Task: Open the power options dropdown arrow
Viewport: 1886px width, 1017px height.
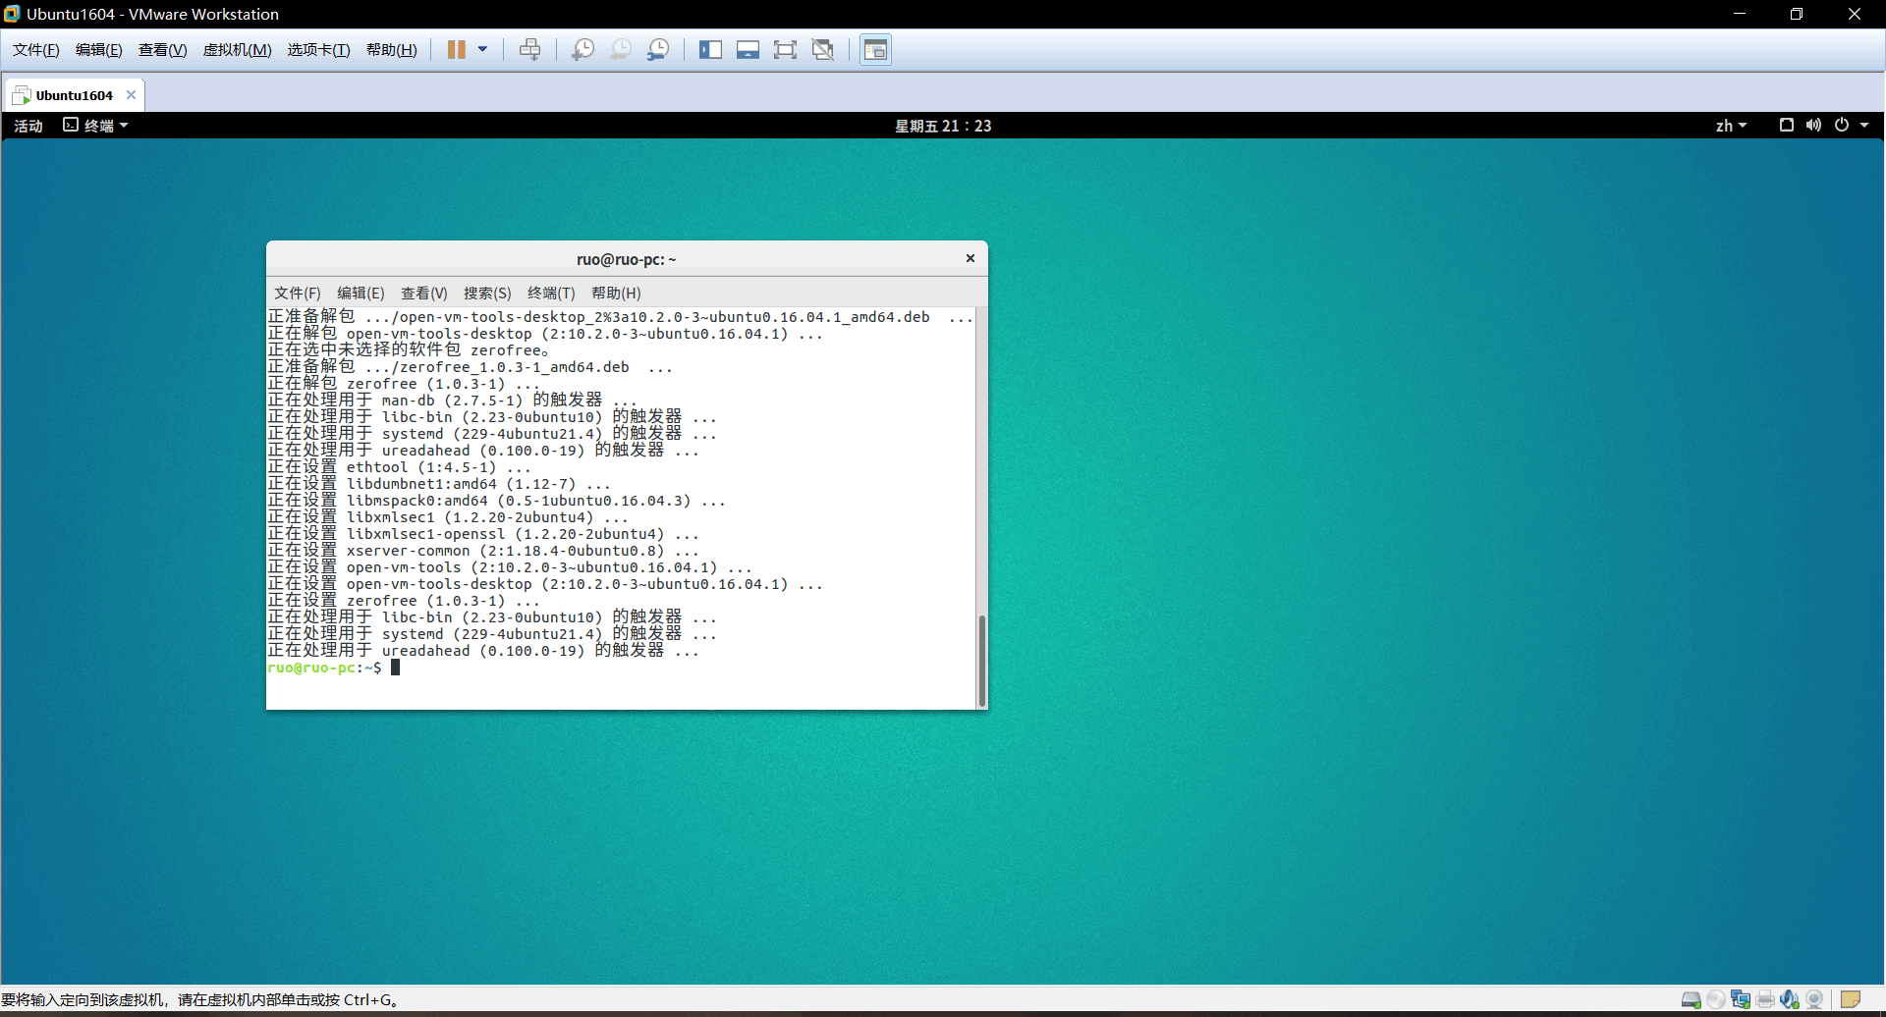Action: (482, 49)
